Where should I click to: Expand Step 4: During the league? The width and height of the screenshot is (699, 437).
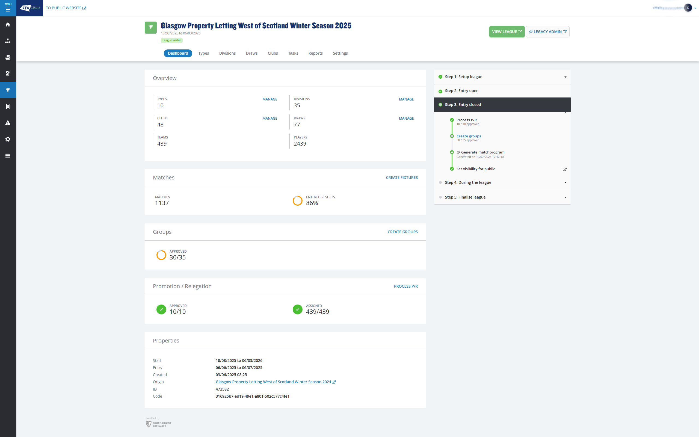point(565,182)
